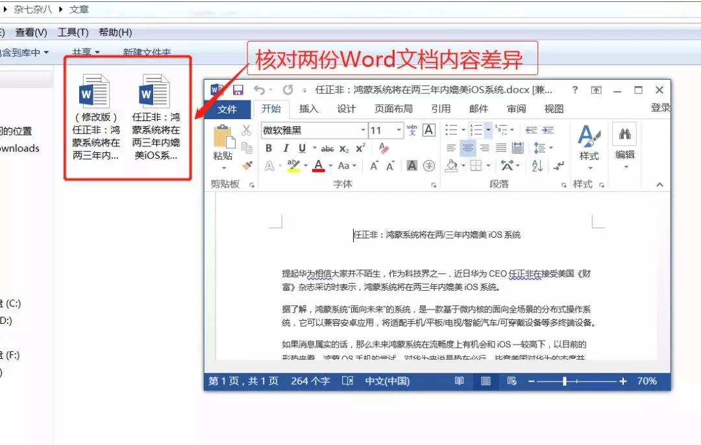Toggle bold formatting
Screen dimensions: 701x445
(269, 148)
